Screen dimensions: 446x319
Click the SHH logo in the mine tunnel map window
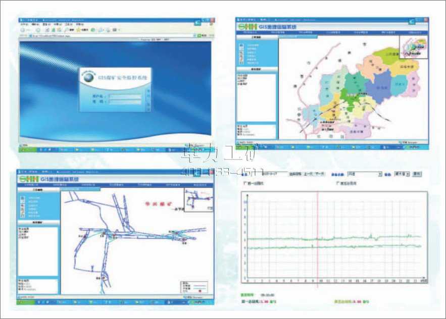point(29,178)
